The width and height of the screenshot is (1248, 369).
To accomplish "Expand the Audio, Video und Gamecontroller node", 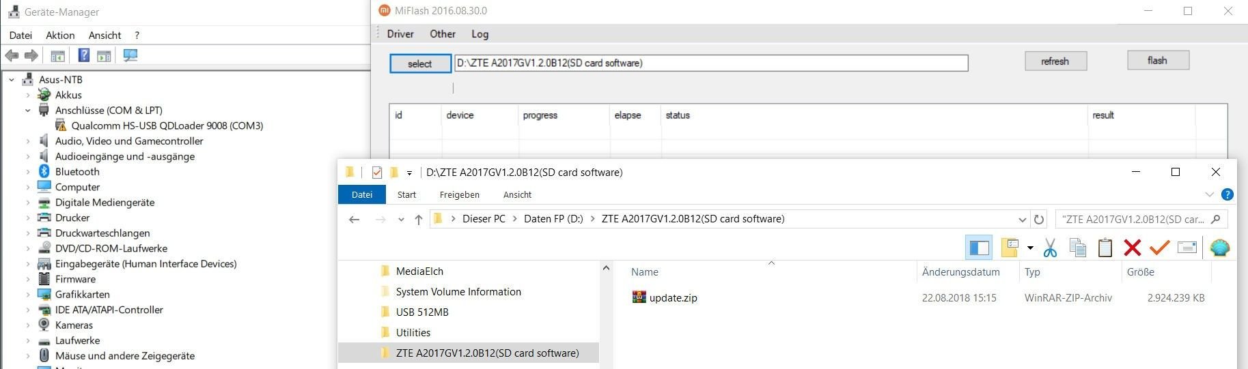I will tap(28, 141).
